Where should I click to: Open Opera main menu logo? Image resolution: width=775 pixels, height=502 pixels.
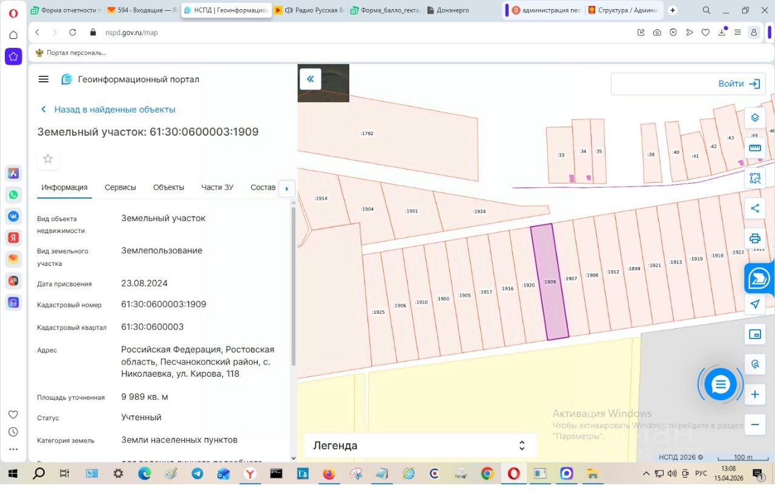(x=13, y=13)
